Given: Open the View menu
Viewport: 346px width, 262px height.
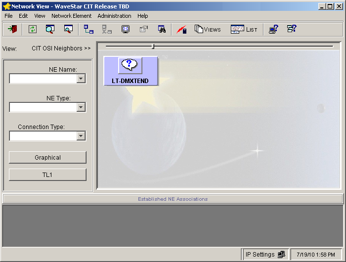Looking at the screenshot, I should coord(40,16).
